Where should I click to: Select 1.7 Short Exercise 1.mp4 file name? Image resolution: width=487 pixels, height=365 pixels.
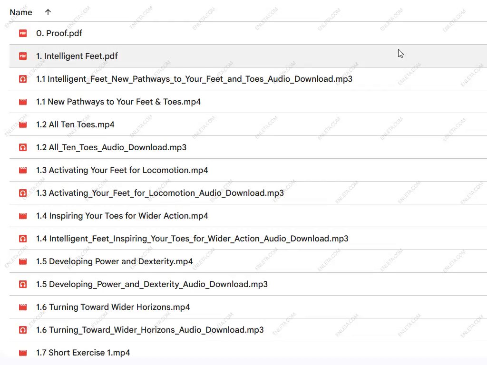coord(83,353)
